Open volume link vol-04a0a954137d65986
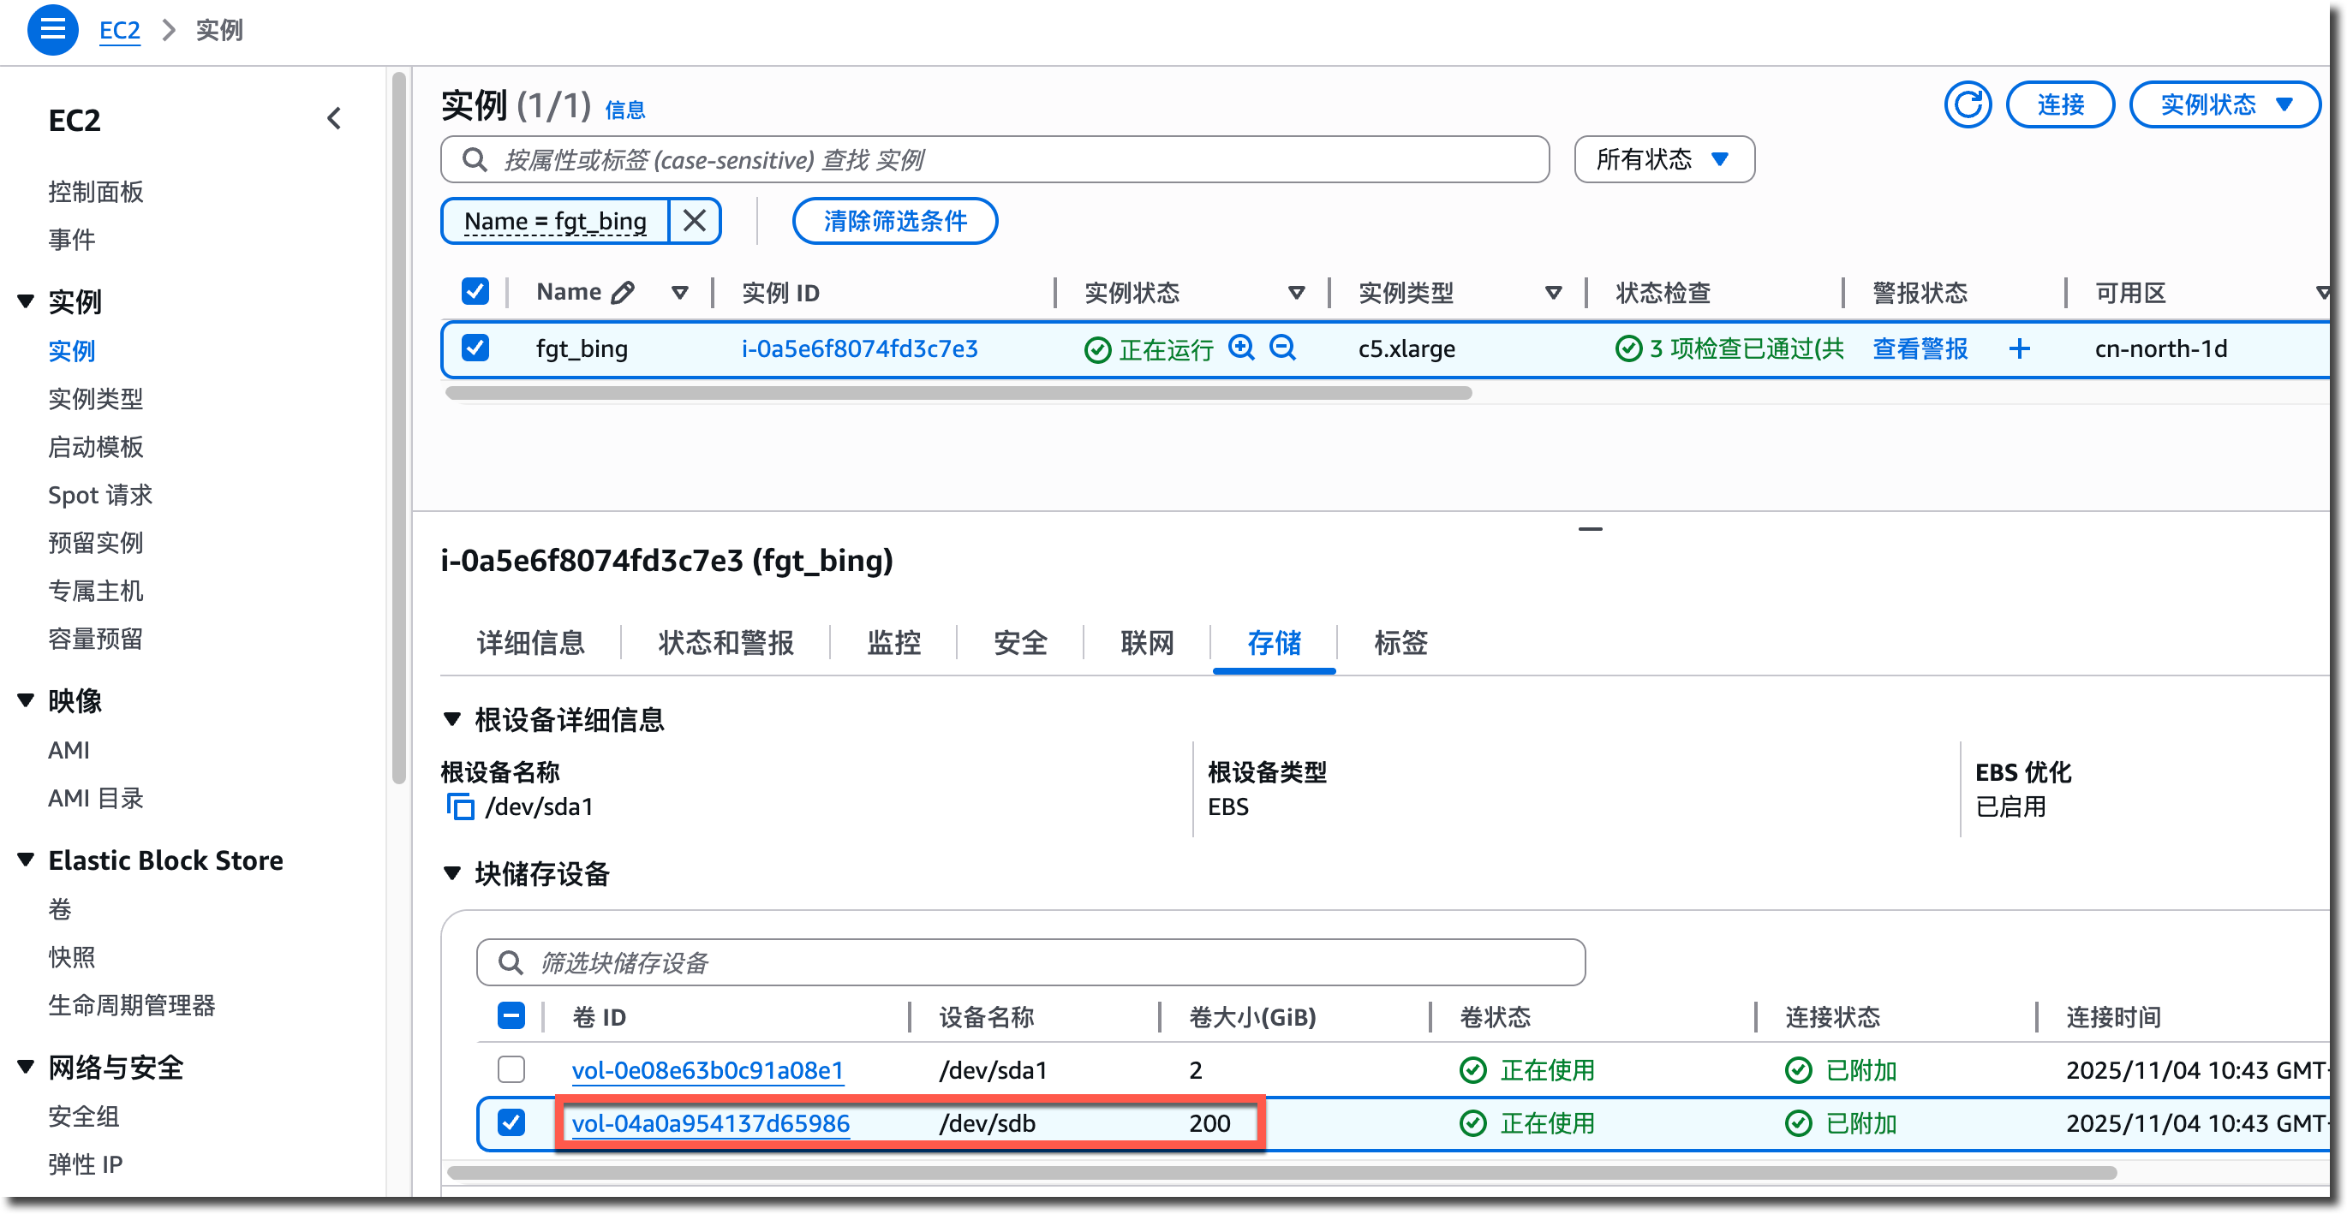This screenshot has width=2347, height=1214. (x=711, y=1123)
